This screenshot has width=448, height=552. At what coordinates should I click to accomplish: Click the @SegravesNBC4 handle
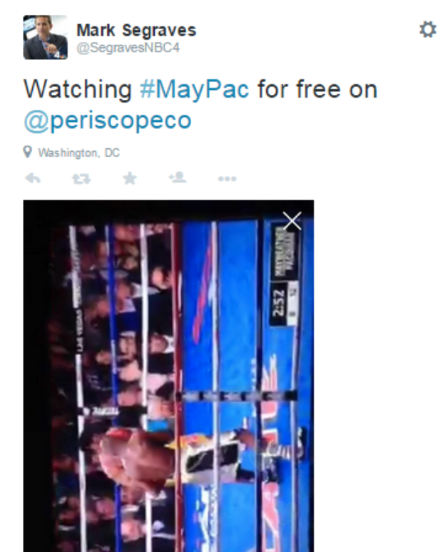point(128,48)
